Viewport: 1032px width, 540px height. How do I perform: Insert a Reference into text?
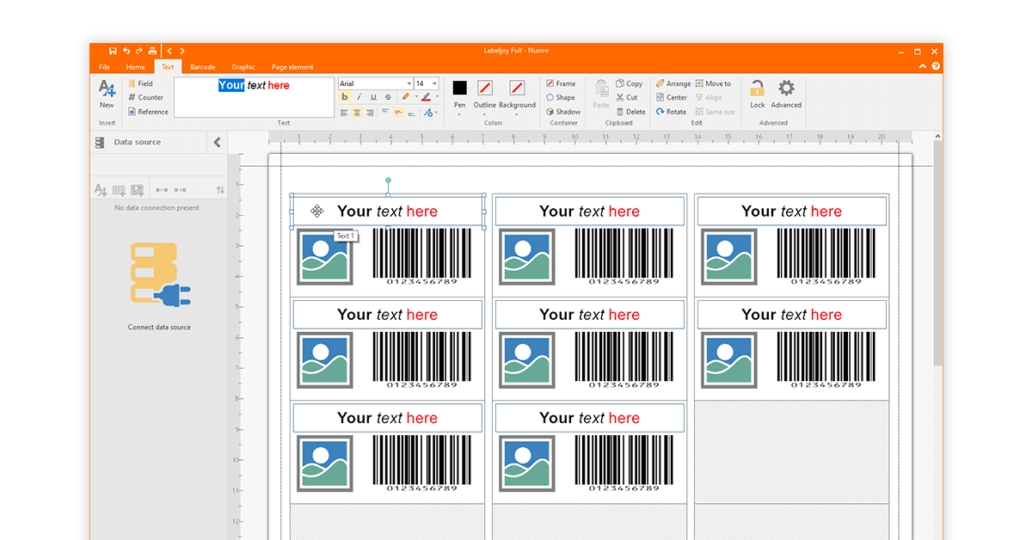point(148,112)
